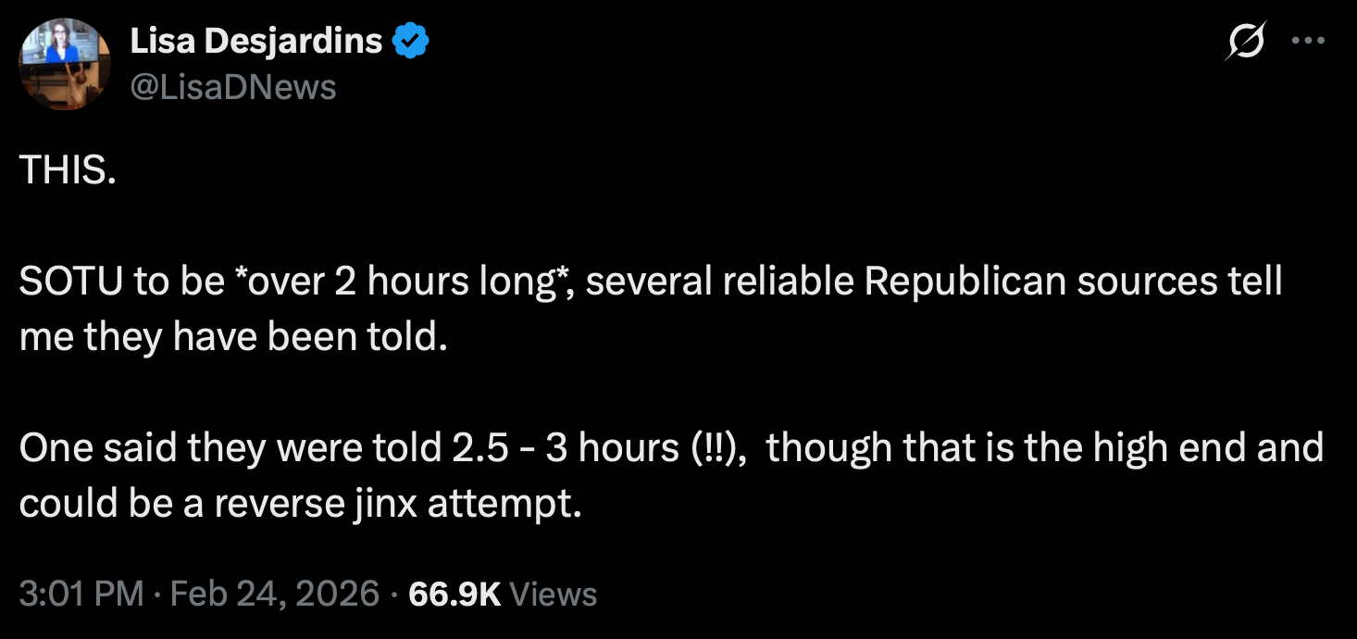Viewport: 1357px width, 639px height.
Task: Click the "One said" text
Action: [98, 448]
